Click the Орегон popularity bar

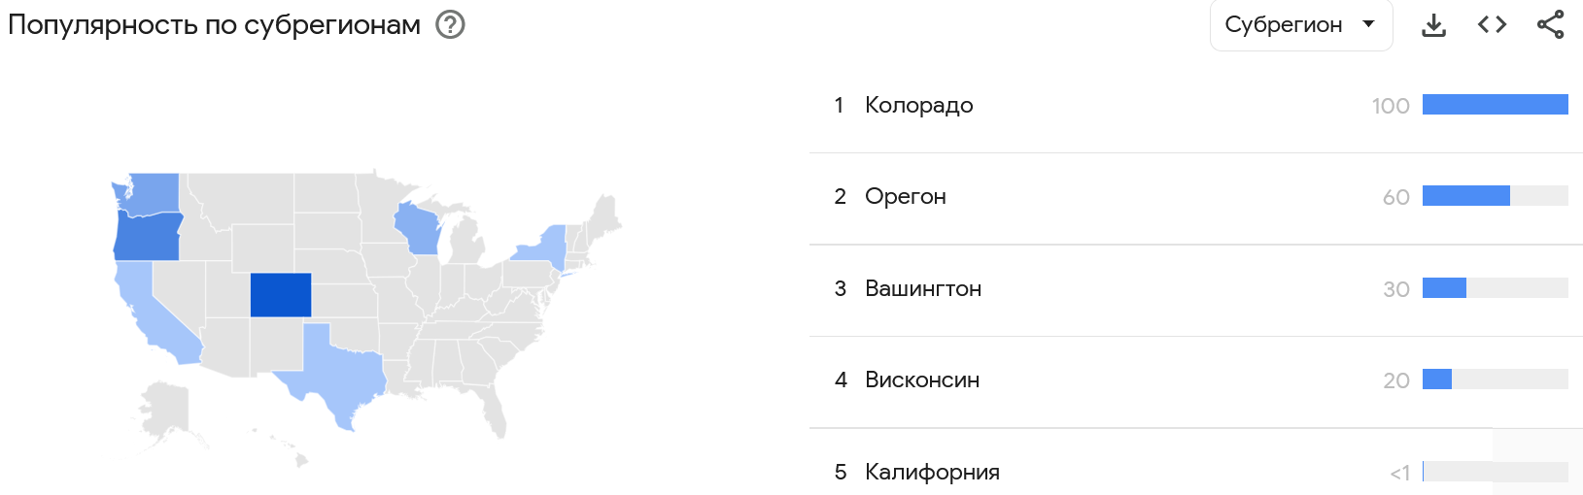[x=1465, y=196]
